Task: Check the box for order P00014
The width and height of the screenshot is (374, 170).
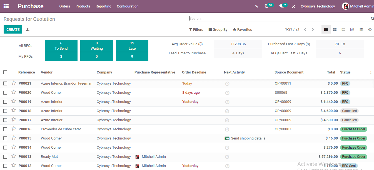Action: (x=5, y=148)
